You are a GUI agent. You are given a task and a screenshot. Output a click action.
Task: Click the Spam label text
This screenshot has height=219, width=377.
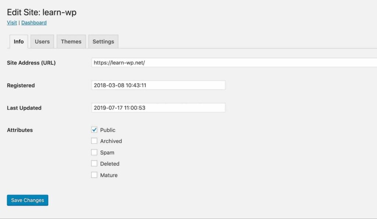point(108,152)
